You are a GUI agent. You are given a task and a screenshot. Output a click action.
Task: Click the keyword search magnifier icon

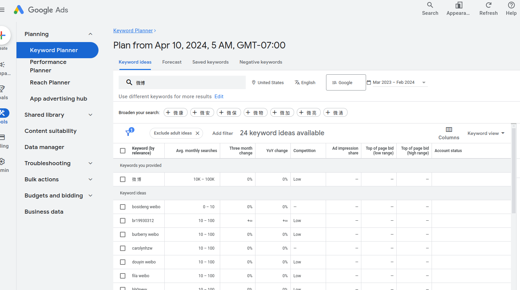click(x=129, y=82)
